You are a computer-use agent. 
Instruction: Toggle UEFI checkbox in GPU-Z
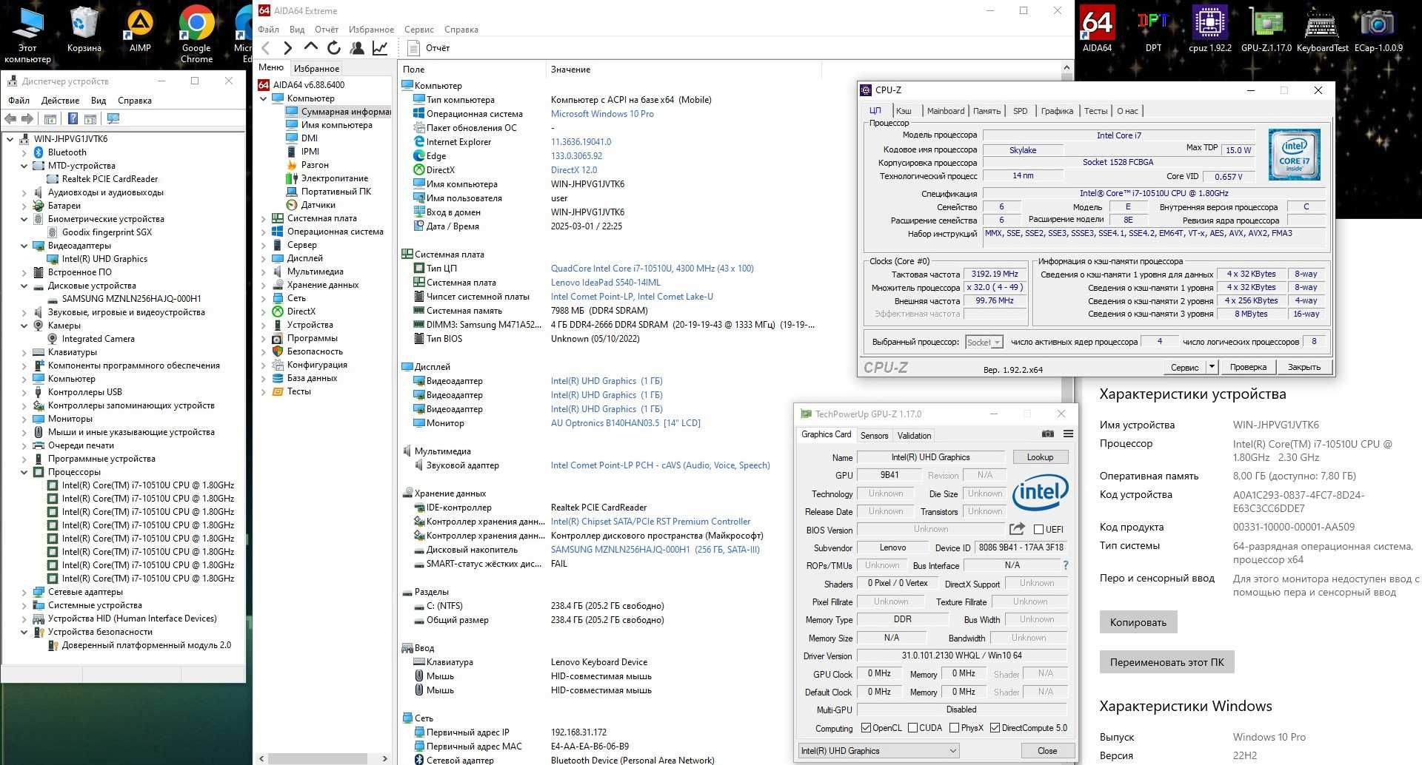1038,530
